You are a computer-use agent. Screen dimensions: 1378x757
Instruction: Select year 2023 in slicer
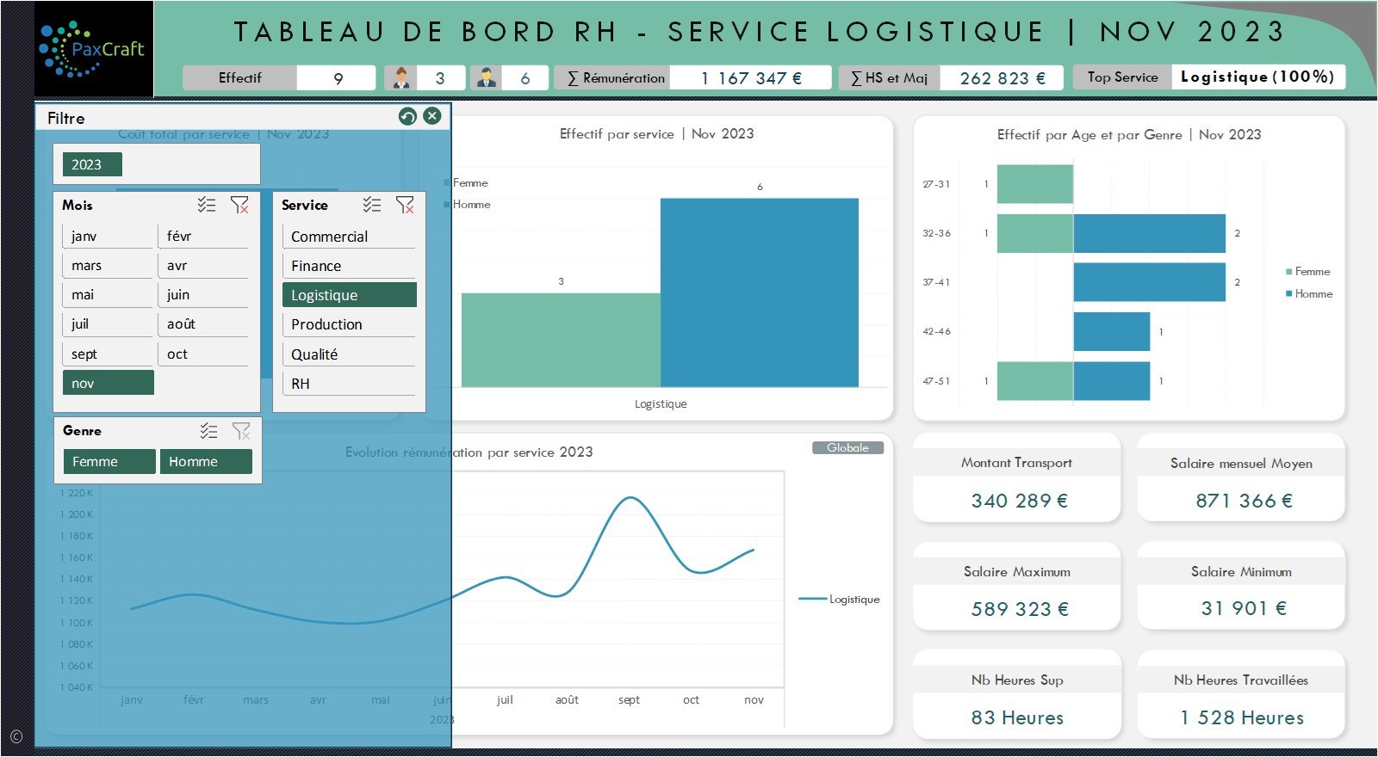coord(92,164)
